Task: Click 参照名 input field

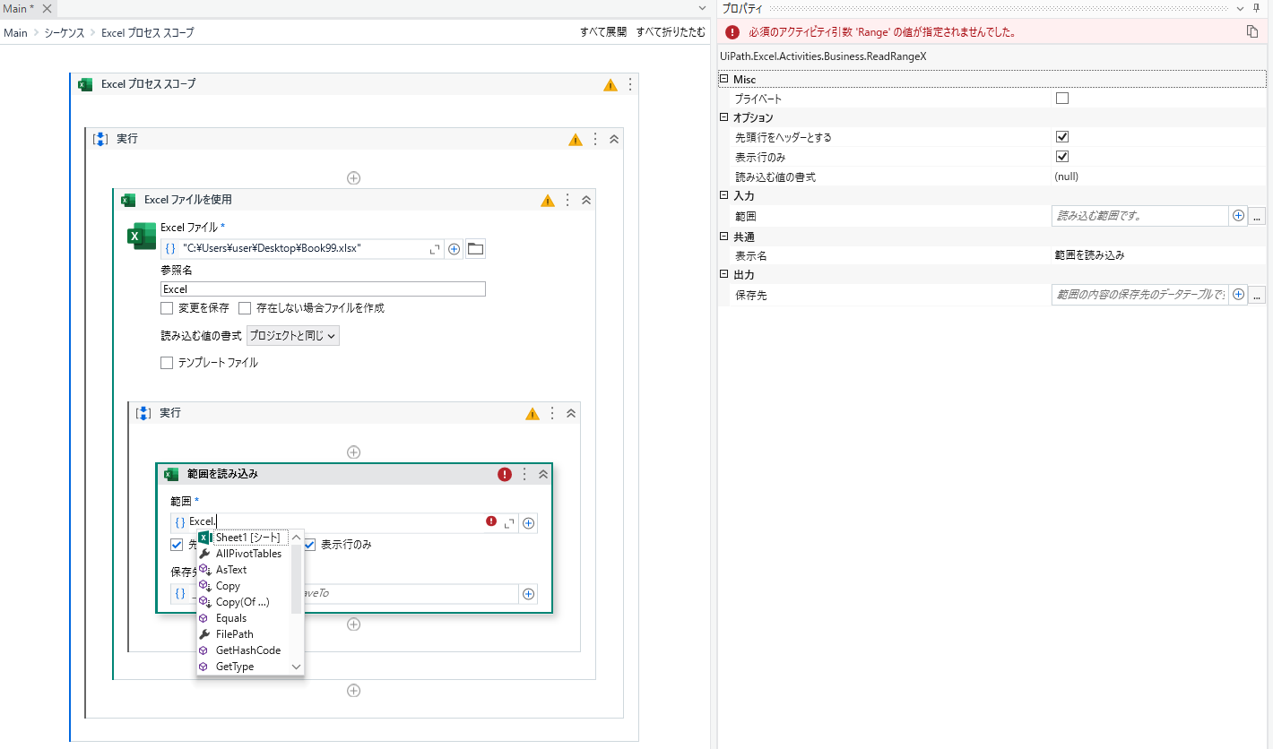Action: pos(323,288)
